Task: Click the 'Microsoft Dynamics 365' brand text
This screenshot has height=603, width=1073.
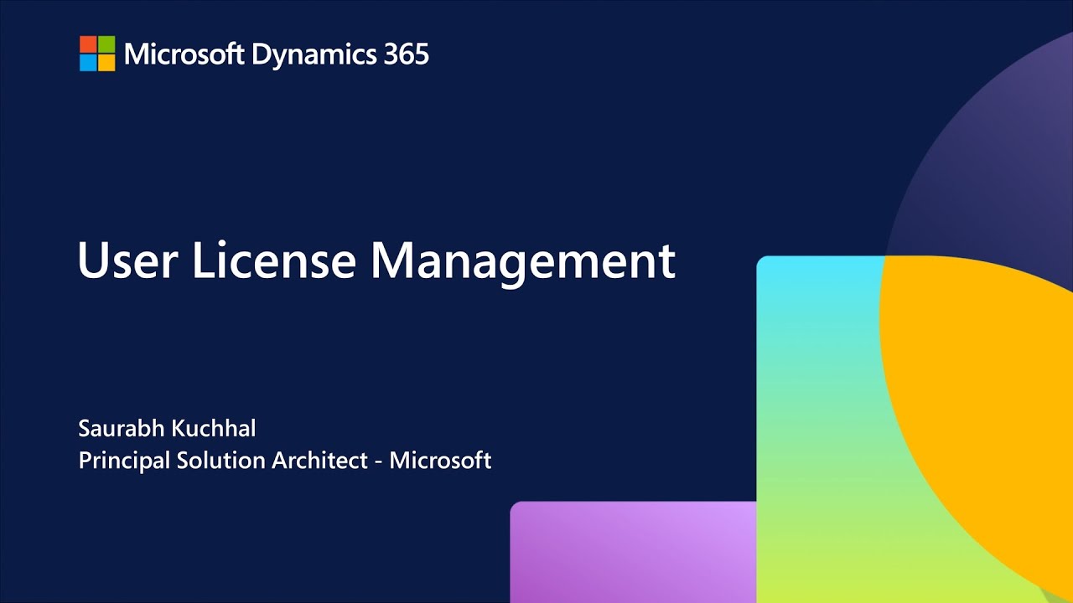Action: tap(277, 54)
